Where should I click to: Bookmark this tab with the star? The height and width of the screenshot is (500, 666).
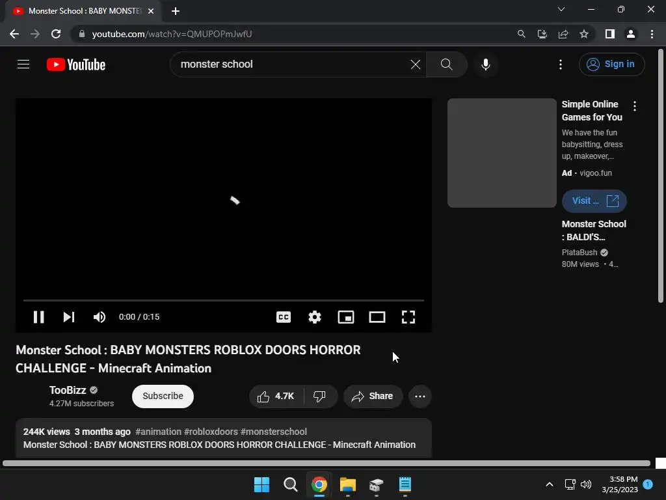point(584,34)
